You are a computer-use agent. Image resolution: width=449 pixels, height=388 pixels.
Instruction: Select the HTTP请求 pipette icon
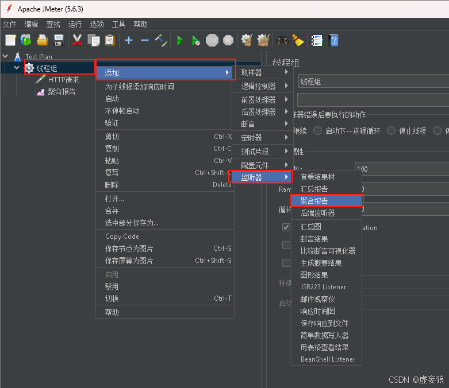[40, 79]
